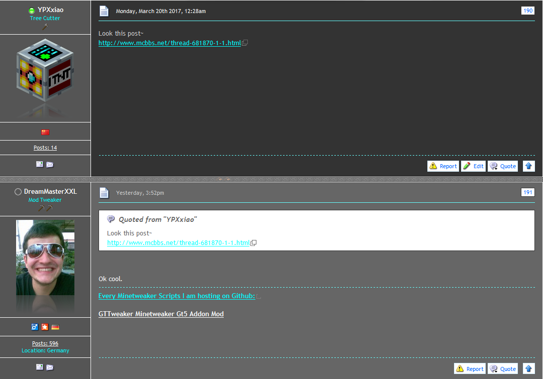
Task: Open DreamMasterXXL's private message card icon
Action: pos(40,367)
